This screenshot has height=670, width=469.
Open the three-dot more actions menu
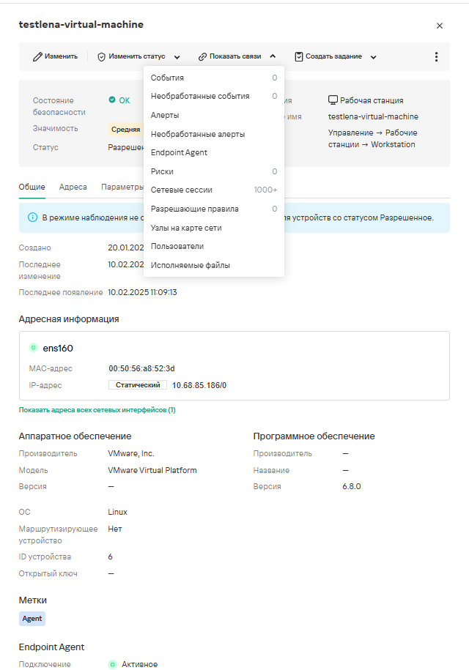[x=437, y=56]
